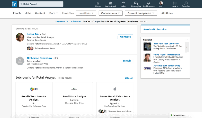
Task: Click the search magnifier icon
Action: (x=21, y=4)
